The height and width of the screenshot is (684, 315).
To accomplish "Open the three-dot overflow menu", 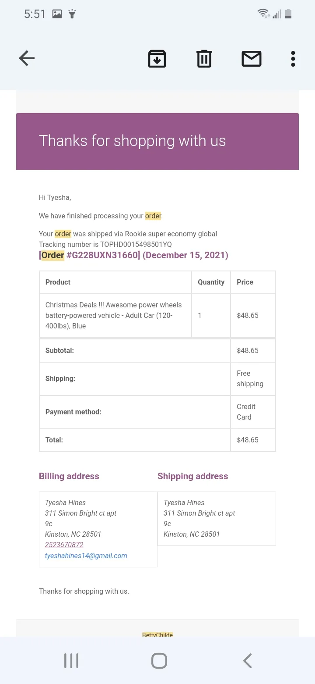I will [x=293, y=59].
